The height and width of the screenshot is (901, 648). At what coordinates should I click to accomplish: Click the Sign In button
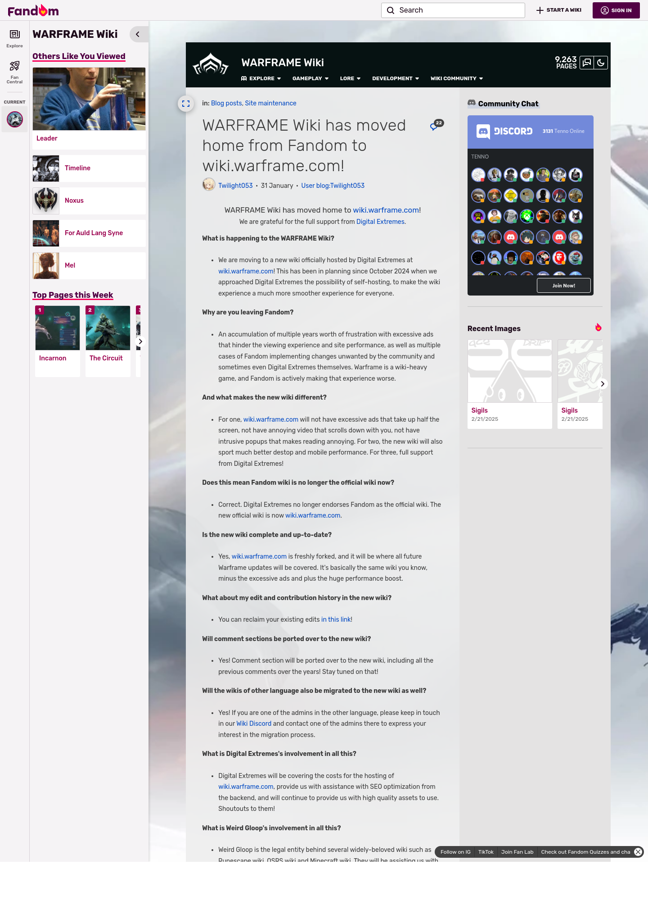[616, 10]
